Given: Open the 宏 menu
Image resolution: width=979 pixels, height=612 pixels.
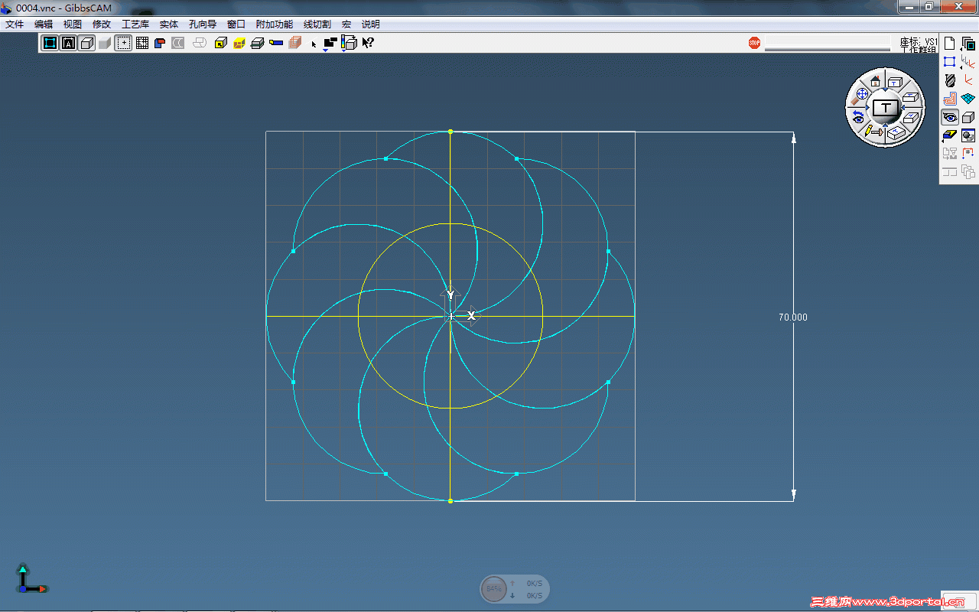Looking at the screenshot, I should pyautogui.click(x=346, y=24).
